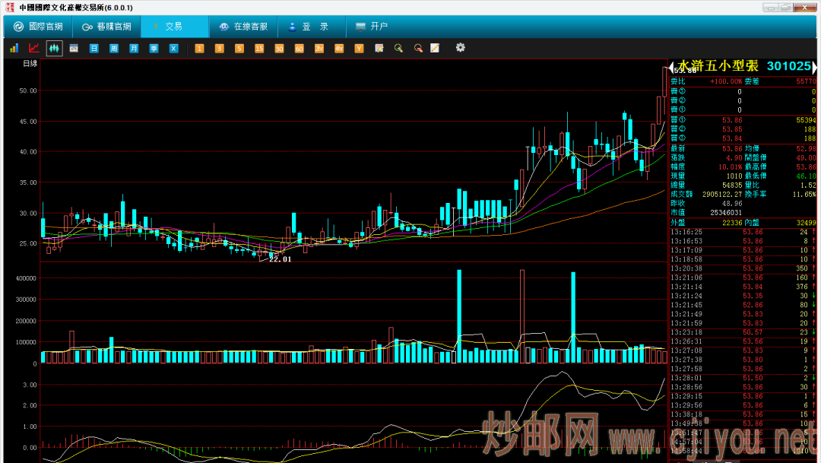Screen dimensions: 821x463
Task: Click the zoom in magnifier icon
Action: (398, 48)
